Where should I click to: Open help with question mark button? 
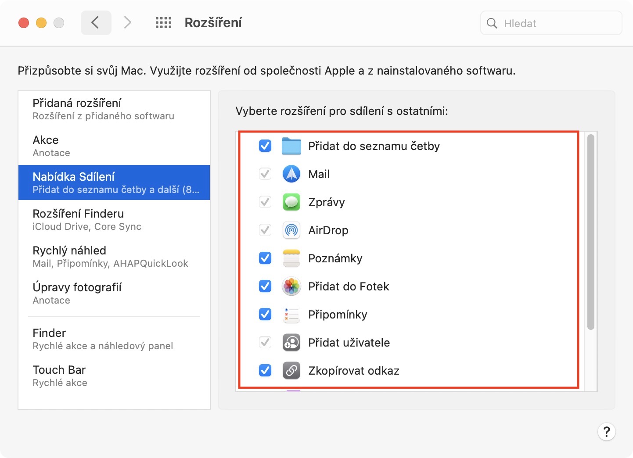pyautogui.click(x=606, y=432)
